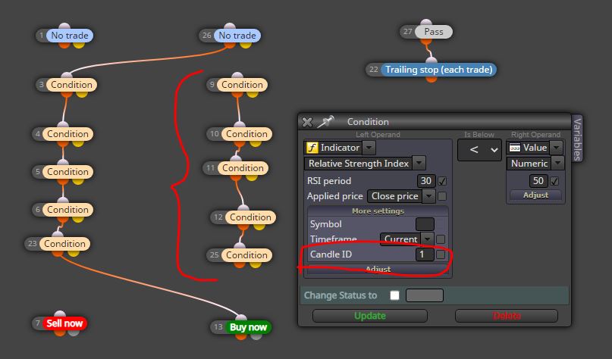612x359 pixels.
Task: Click the yellow output connector of Condition 25
Action: click(x=255, y=264)
